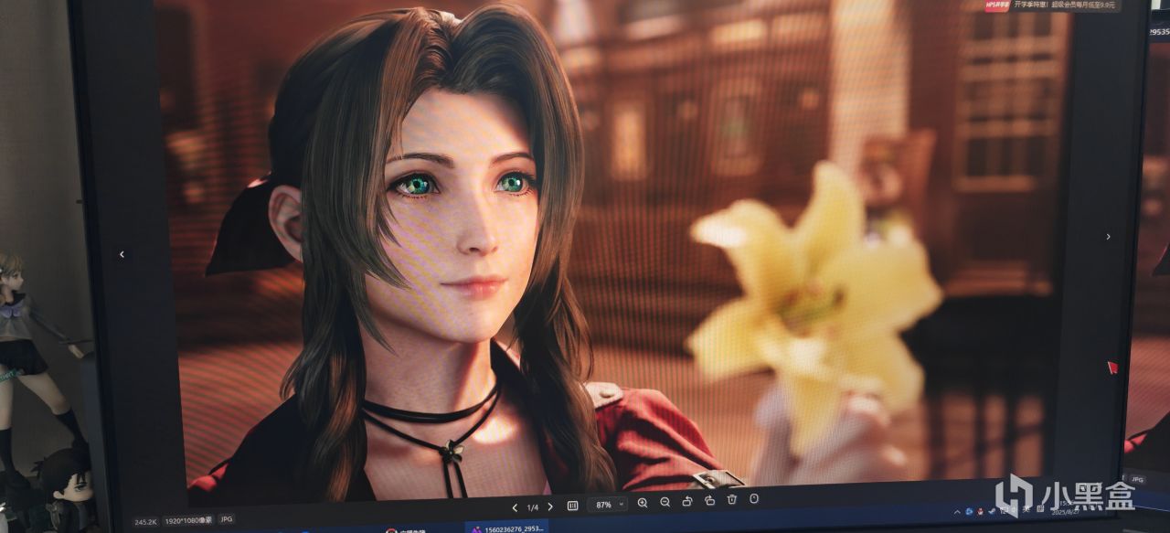This screenshot has height=533, width=1170.
Task: Select the 1560236276_2953 taskbar window
Action: pyautogui.click(x=505, y=528)
